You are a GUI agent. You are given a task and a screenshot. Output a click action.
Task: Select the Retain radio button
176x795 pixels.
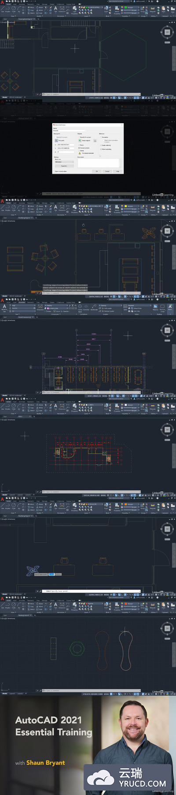point(79,145)
